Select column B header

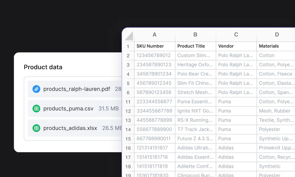point(196,35)
